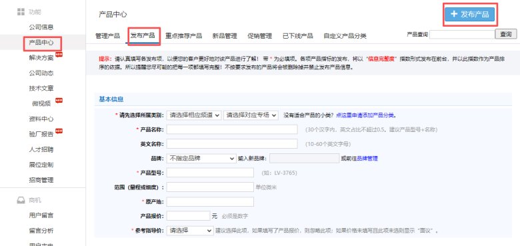Switch to the 管理产品 tab
Viewport: 520px width, 246px height.
pyautogui.click(x=108, y=36)
